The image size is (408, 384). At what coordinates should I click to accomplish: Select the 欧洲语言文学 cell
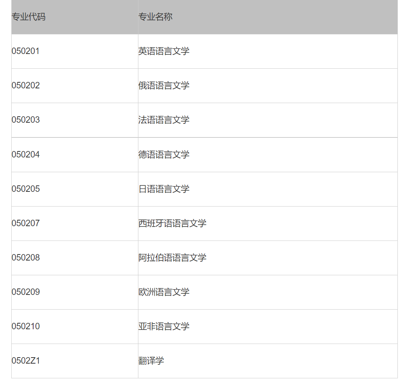(268, 292)
